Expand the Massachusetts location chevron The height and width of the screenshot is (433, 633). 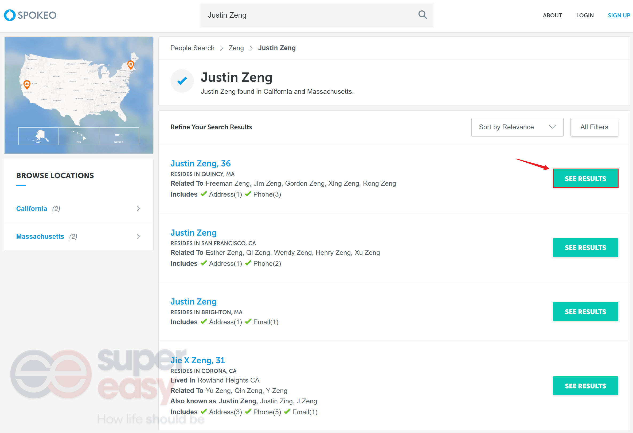click(x=138, y=236)
